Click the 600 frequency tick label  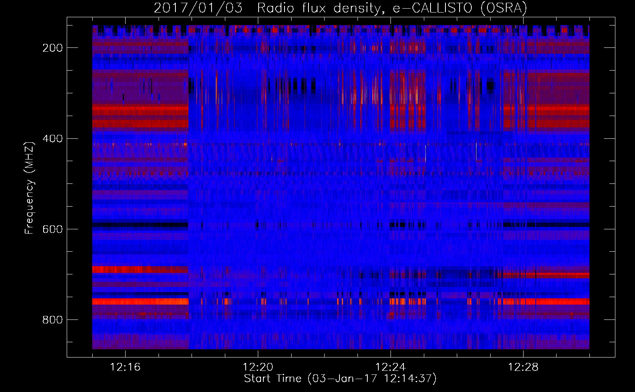[x=53, y=229]
